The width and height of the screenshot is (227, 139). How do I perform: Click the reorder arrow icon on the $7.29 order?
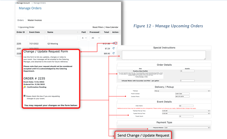[113, 48]
